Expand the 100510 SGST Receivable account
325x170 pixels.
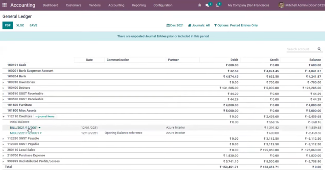point(4,94)
